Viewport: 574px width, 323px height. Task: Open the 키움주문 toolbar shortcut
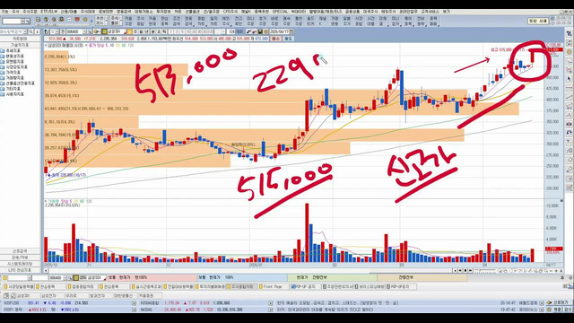[x=128, y=21]
